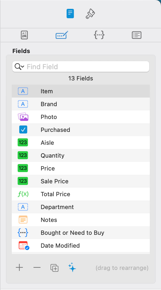Switch to the form layout tab
This screenshot has width=161, height=290.
point(24,35)
